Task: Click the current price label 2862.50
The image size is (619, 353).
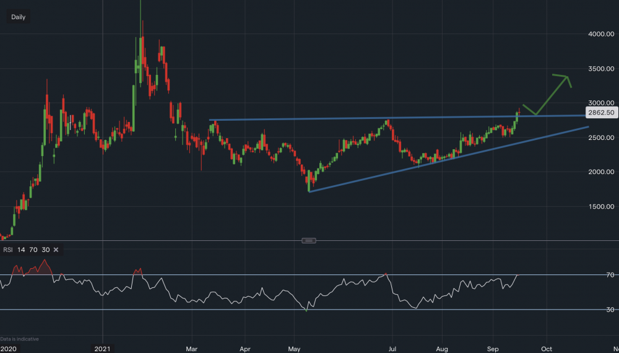Action: [x=601, y=113]
